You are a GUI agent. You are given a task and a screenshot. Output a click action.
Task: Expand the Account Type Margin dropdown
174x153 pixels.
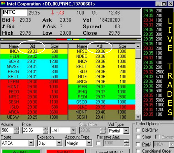[x=89, y=143]
